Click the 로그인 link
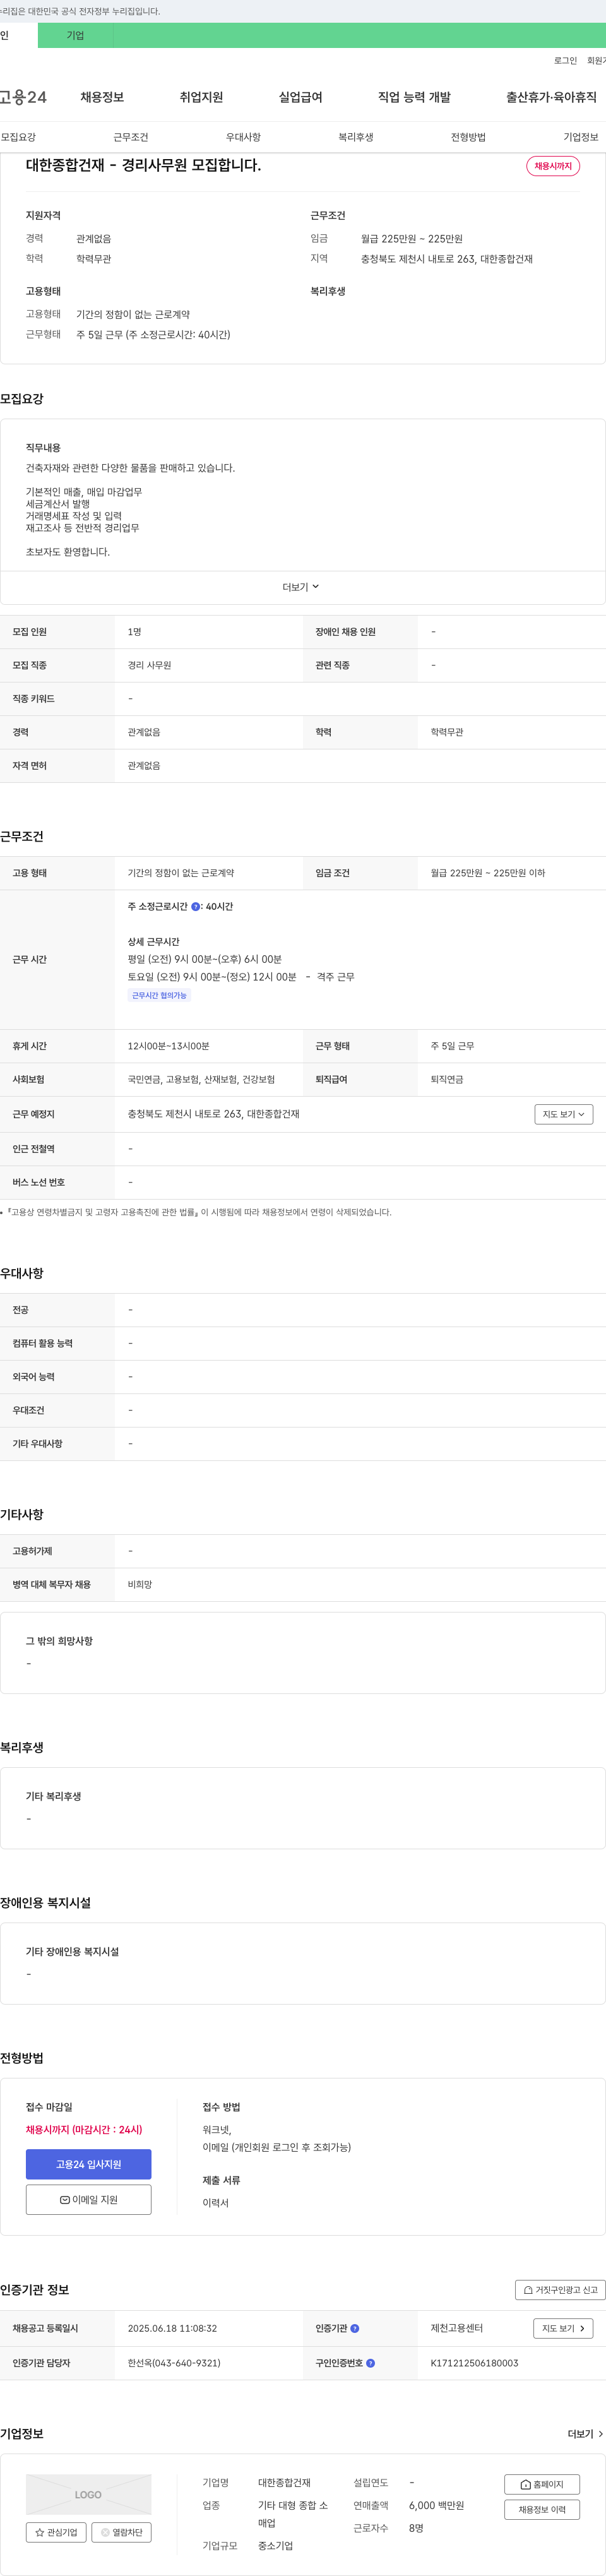This screenshot has height=2576, width=606. click(565, 61)
